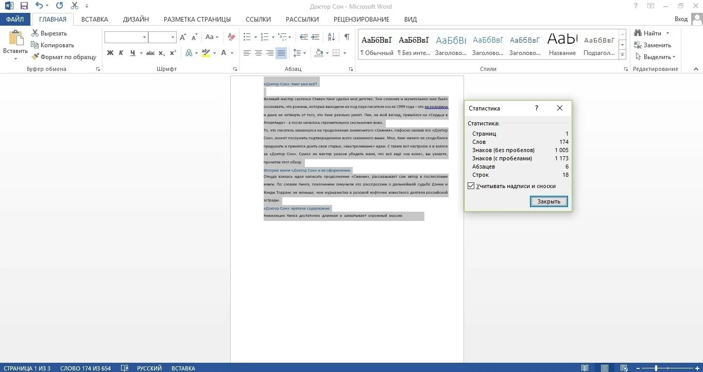Apply superscript x² formatting
Image resolution: width=703 pixels, height=372 pixels.
173,53
